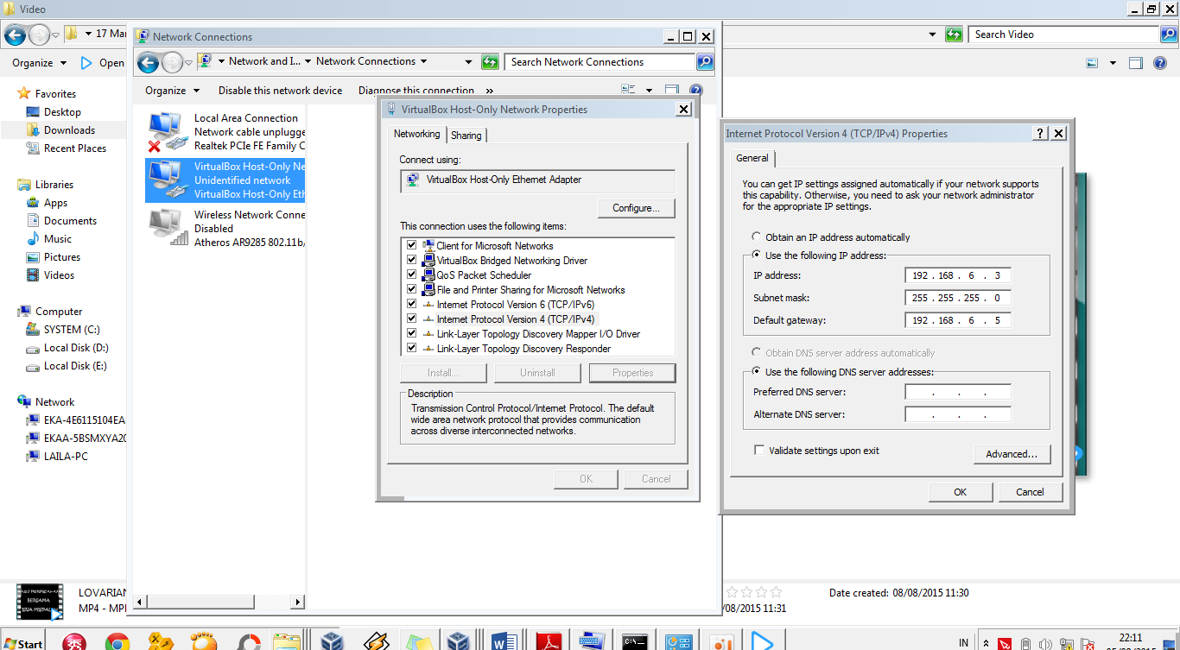Toggle QoS Packet Scheduler checkbox
The image size is (1180, 650).
click(x=411, y=275)
